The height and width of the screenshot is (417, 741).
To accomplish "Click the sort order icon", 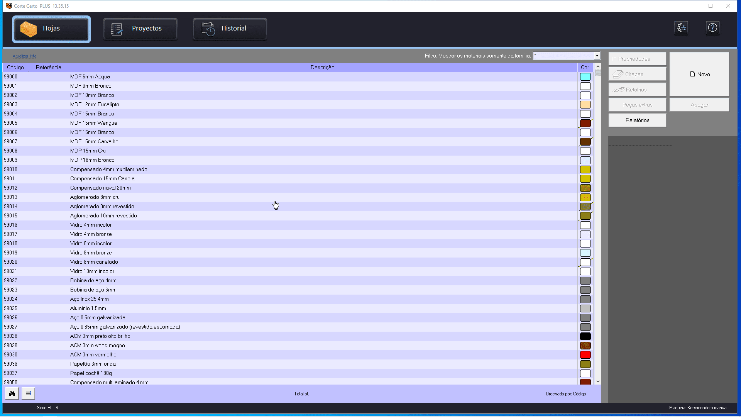I will tap(28, 393).
